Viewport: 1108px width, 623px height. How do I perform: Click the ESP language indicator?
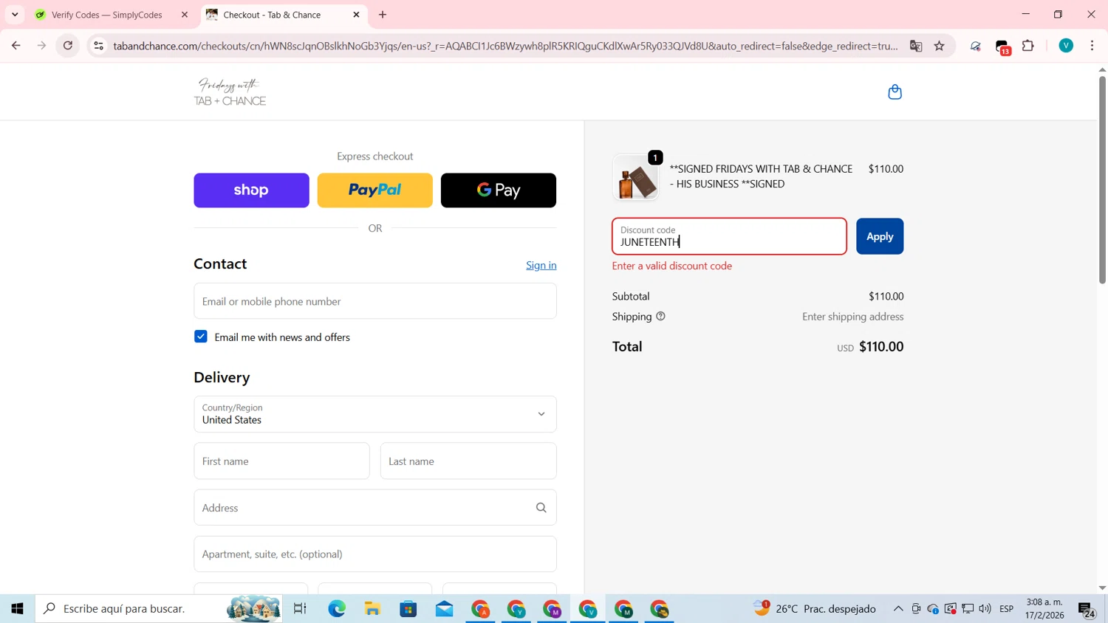(x=1006, y=609)
